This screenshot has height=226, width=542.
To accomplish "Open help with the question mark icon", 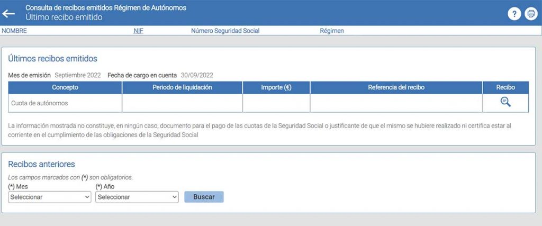I will 514,14.
